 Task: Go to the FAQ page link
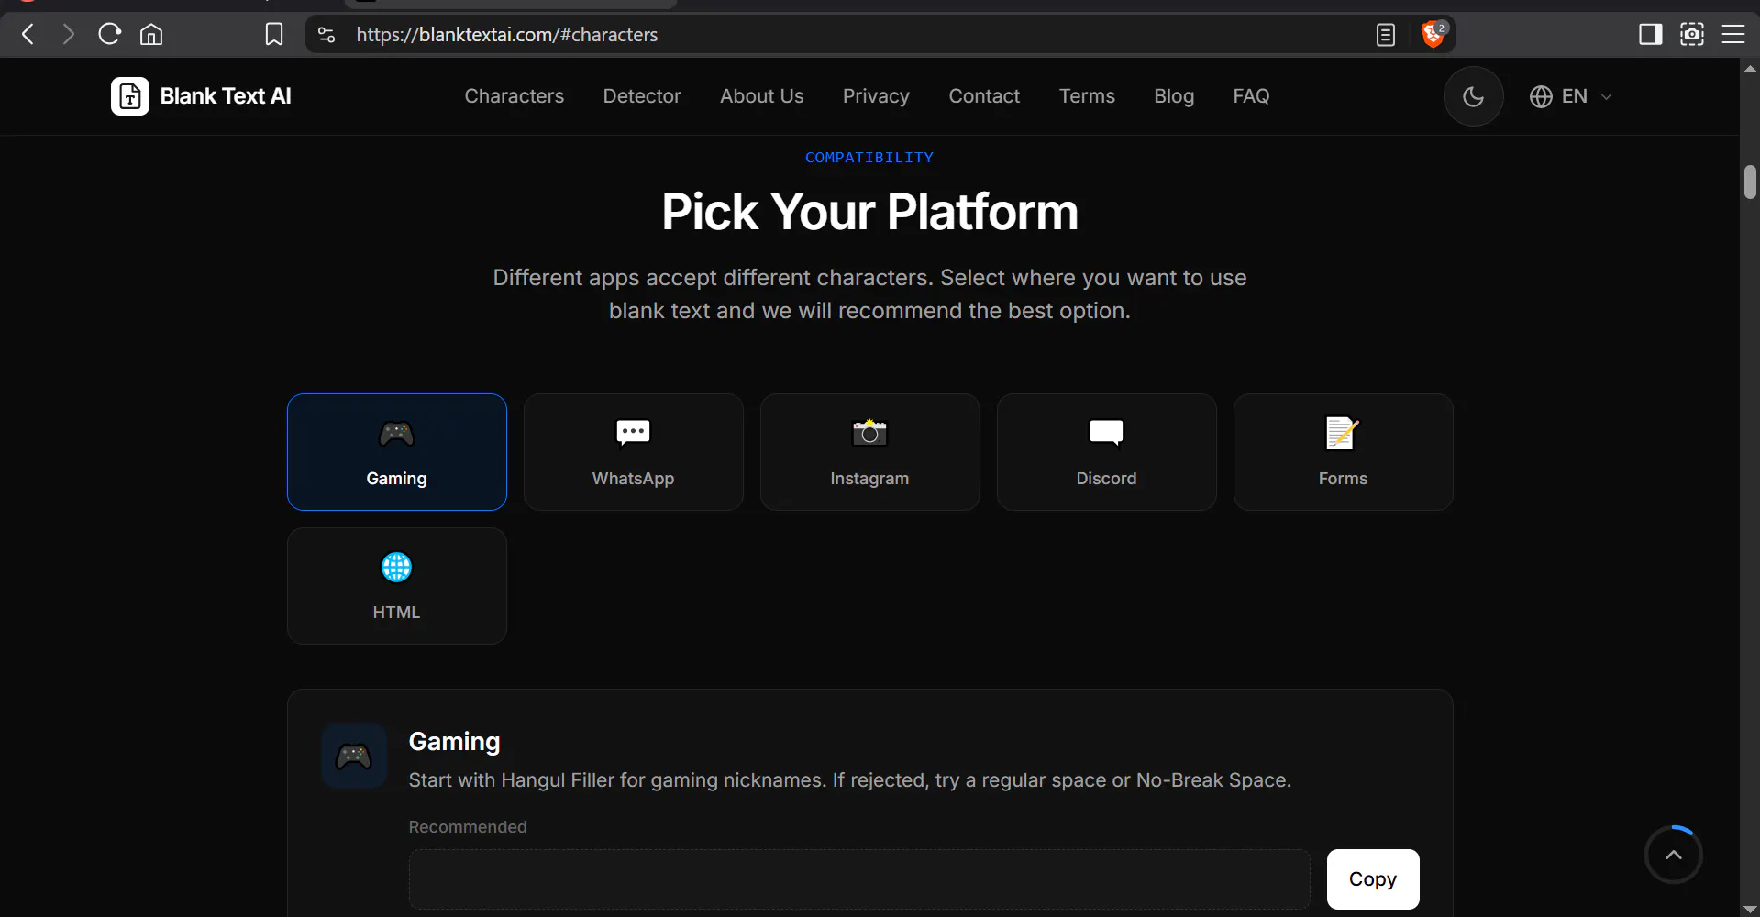coord(1251,96)
